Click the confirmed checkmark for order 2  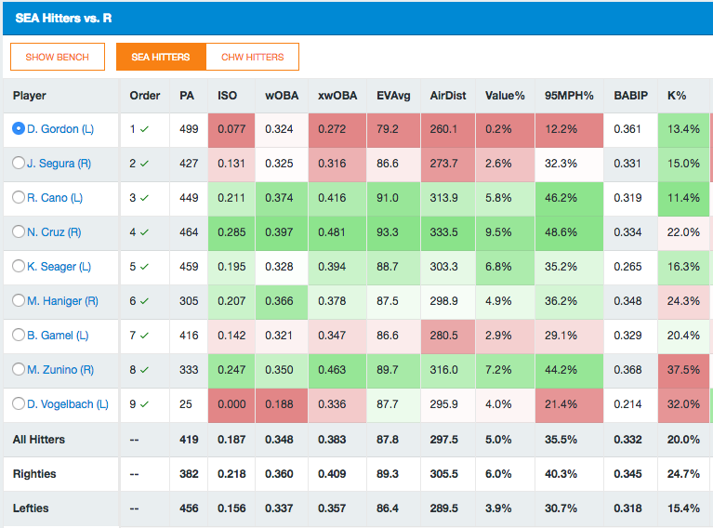[x=145, y=164]
